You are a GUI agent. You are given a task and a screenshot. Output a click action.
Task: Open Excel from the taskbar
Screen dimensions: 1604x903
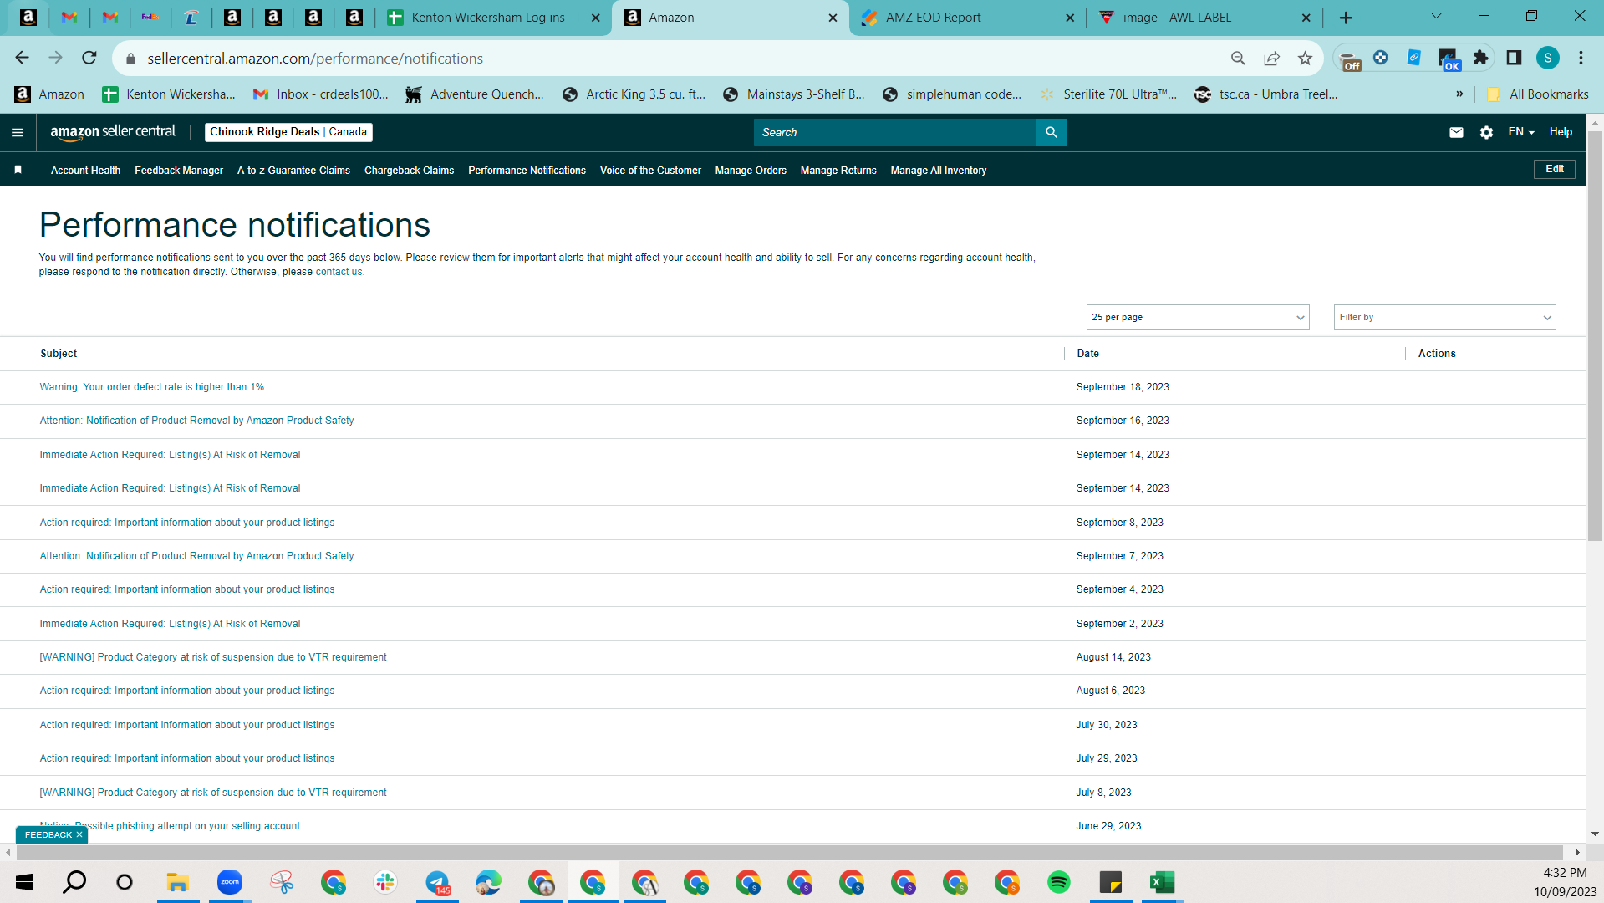click(1163, 882)
